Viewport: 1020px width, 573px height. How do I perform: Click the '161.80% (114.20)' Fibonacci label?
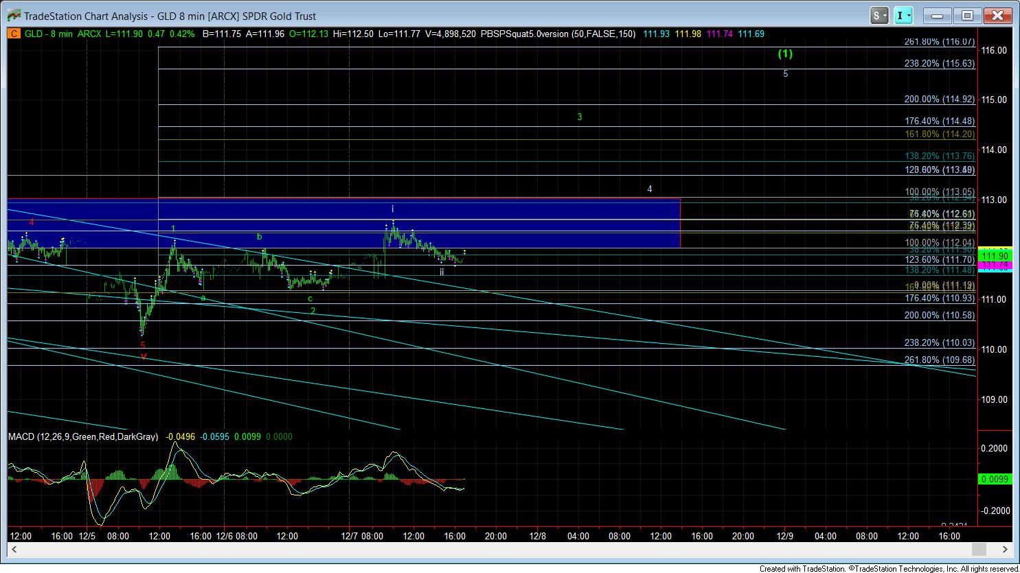coord(940,135)
